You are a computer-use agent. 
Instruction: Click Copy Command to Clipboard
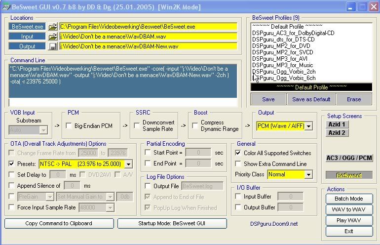59,223
